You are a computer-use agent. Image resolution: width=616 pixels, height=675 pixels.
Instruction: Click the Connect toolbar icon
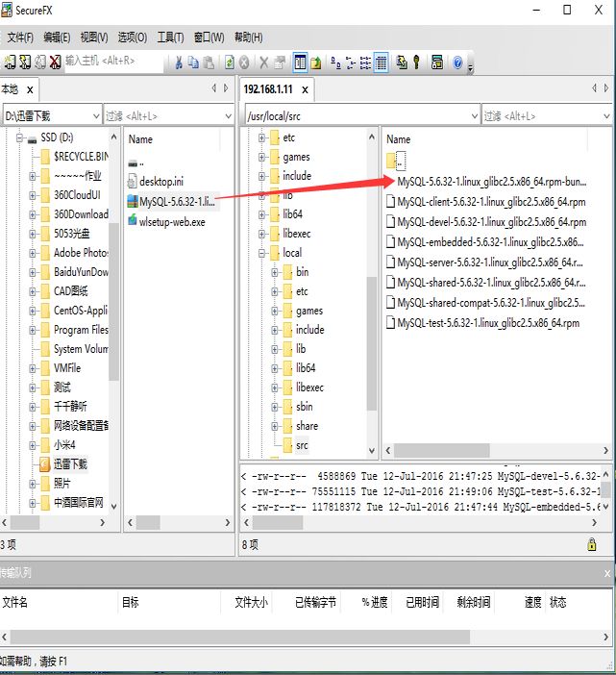[x=9, y=62]
